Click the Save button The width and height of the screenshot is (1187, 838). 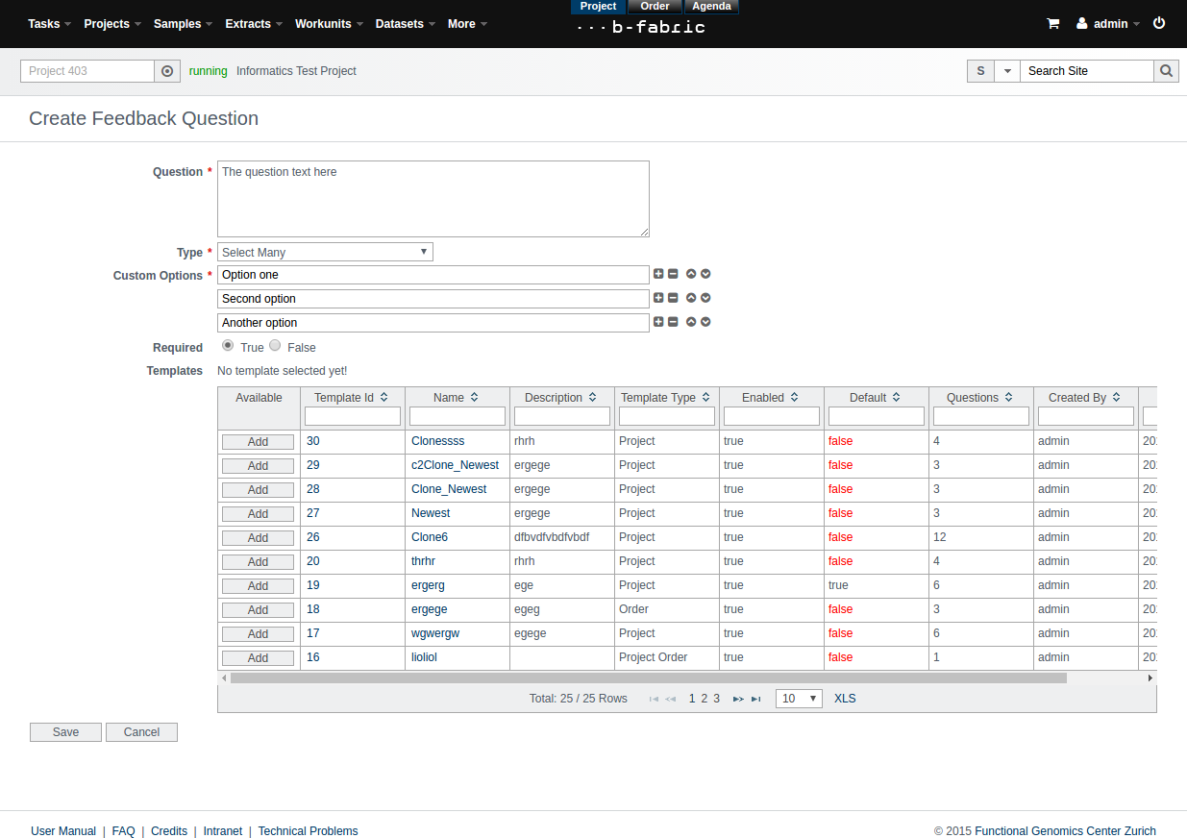[65, 732]
